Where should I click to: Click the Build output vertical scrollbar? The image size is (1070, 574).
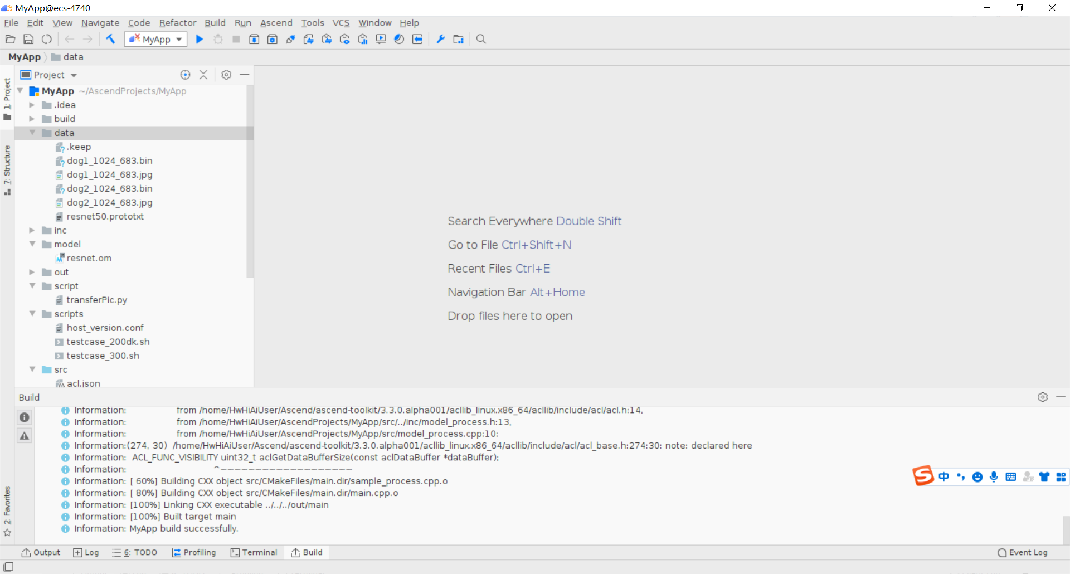tap(1066, 529)
